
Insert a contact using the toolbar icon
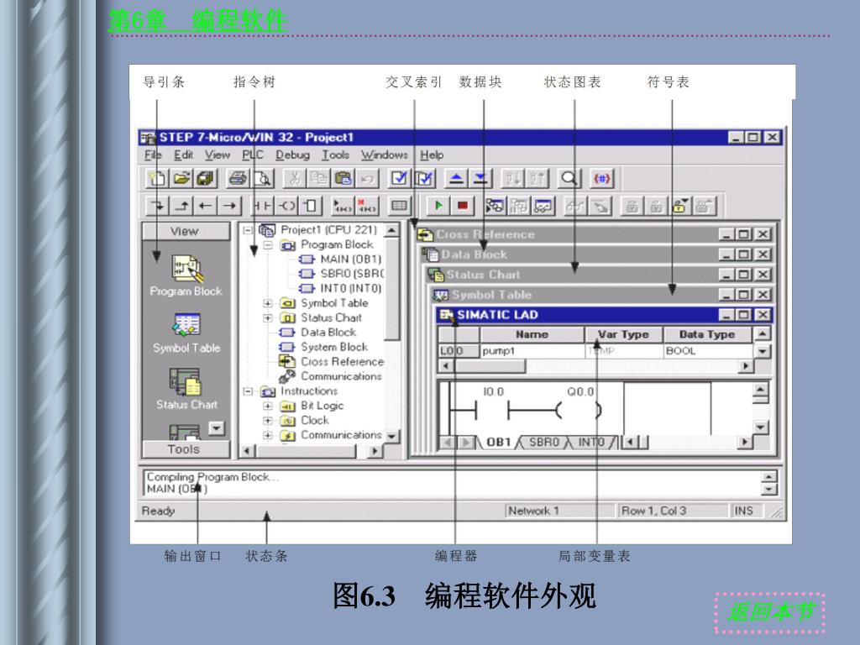[x=262, y=207]
